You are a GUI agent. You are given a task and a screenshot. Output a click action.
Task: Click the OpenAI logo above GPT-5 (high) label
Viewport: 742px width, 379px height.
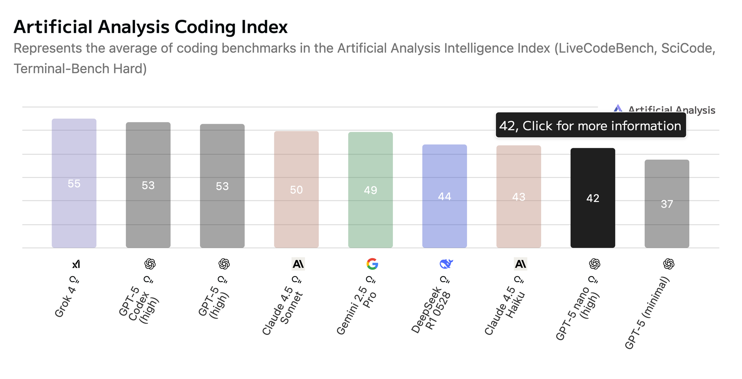click(224, 264)
